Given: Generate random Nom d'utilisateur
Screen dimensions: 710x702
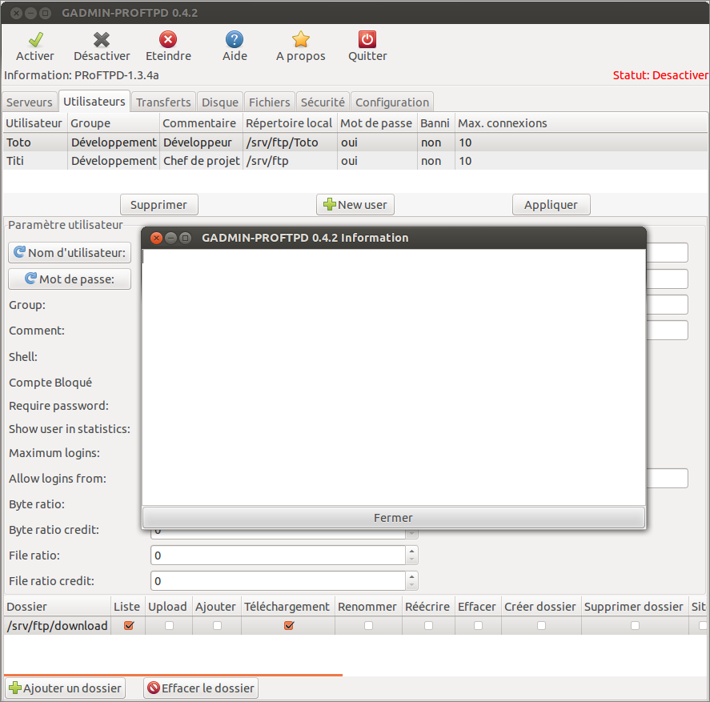Looking at the screenshot, I should pos(70,253).
